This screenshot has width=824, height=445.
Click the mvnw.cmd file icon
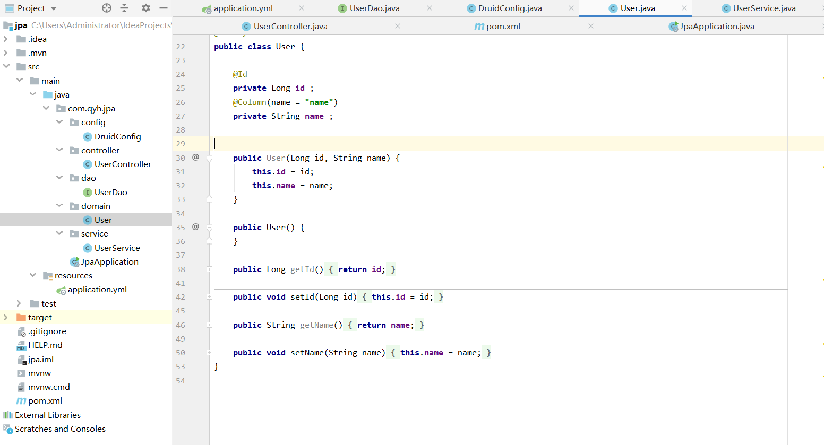click(21, 387)
